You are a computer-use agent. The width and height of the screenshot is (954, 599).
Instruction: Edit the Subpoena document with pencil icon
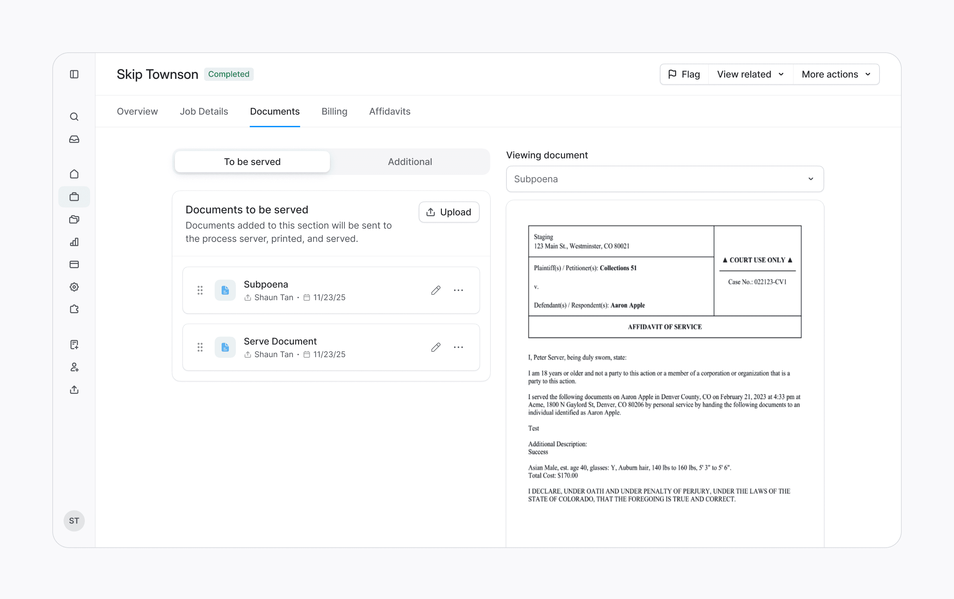point(436,290)
